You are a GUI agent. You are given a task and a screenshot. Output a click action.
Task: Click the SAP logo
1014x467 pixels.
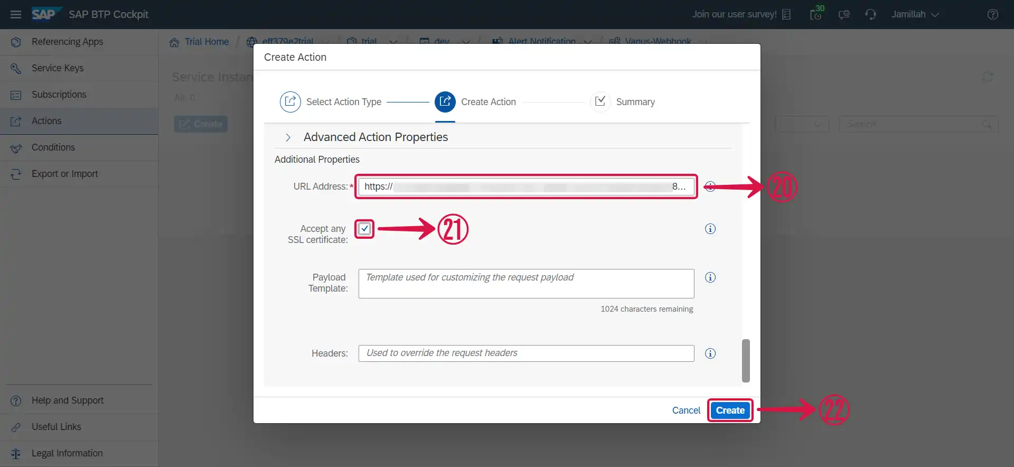pos(46,14)
